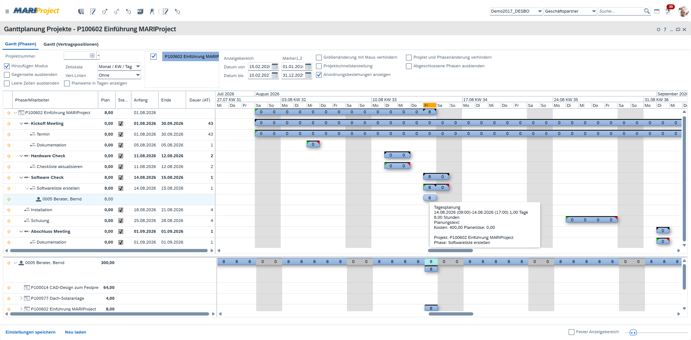Screen dimensions: 691x340
Task: Click the star-person icon left of the toolbar separator
Action: (128, 12)
